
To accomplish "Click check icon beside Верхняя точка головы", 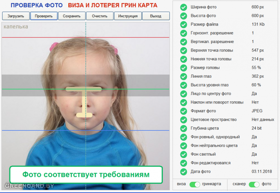I will coord(183,50).
